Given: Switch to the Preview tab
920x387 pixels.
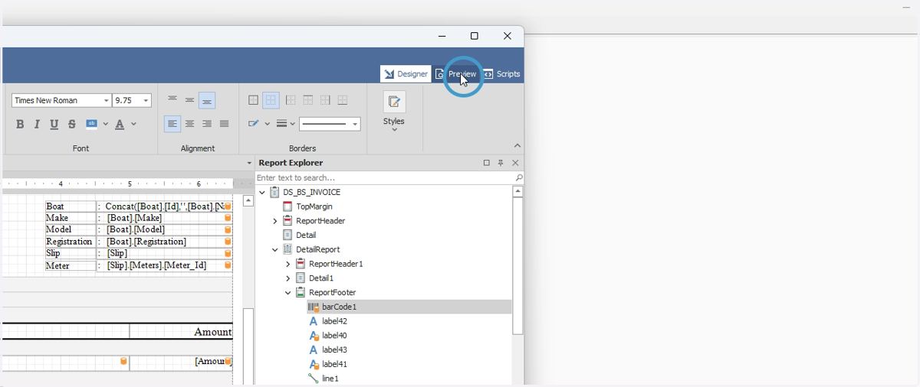Looking at the screenshot, I should pyautogui.click(x=456, y=74).
